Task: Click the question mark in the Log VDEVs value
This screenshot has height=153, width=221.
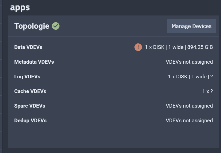Action: click(211, 77)
